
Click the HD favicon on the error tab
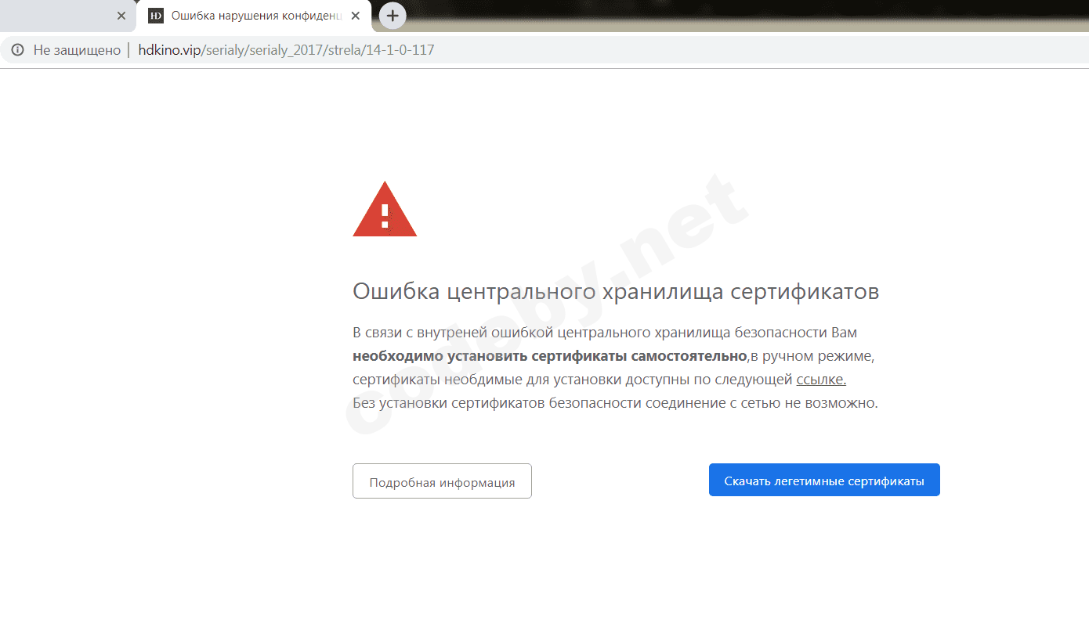point(155,15)
